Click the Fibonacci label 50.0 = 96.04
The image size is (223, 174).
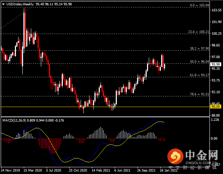(x=200, y=62)
